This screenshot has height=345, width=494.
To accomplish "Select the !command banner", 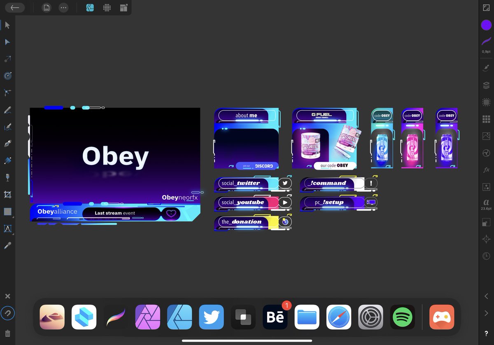I will pyautogui.click(x=339, y=184).
